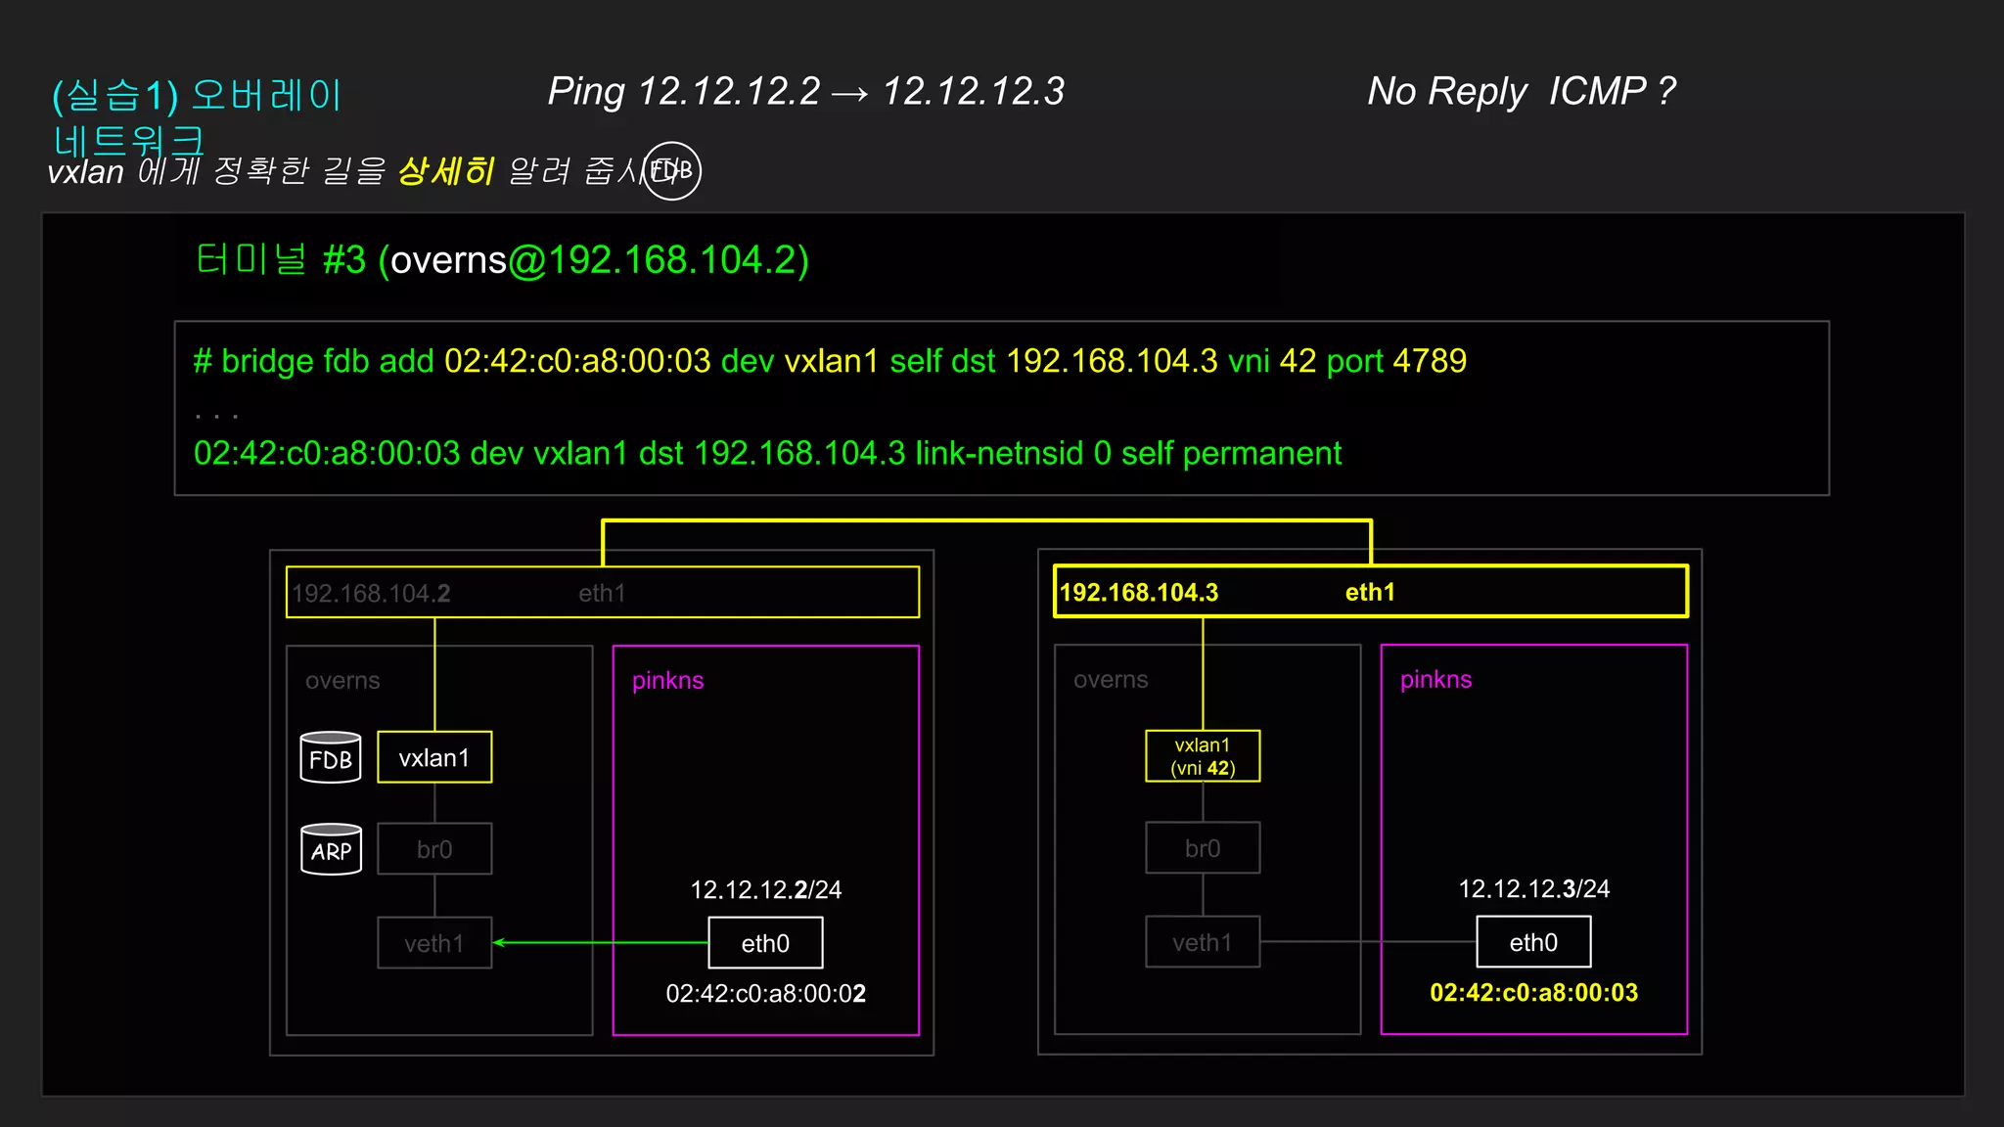Click the 12.12.12.2/24 IP label
The height and width of the screenshot is (1127, 2004).
tap(765, 890)
